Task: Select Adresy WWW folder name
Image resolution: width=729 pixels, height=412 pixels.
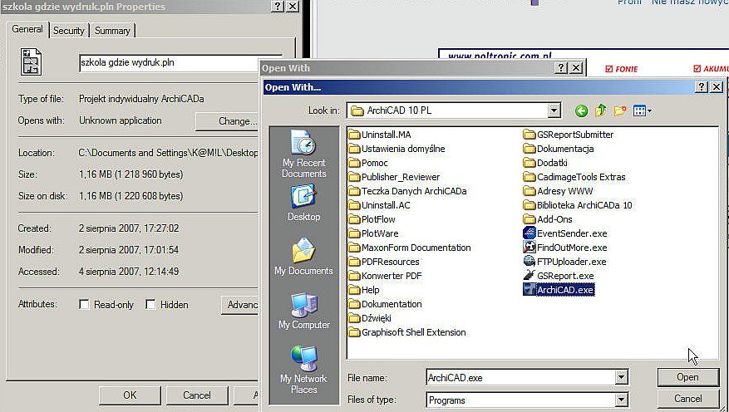Action: coord(565,191)
